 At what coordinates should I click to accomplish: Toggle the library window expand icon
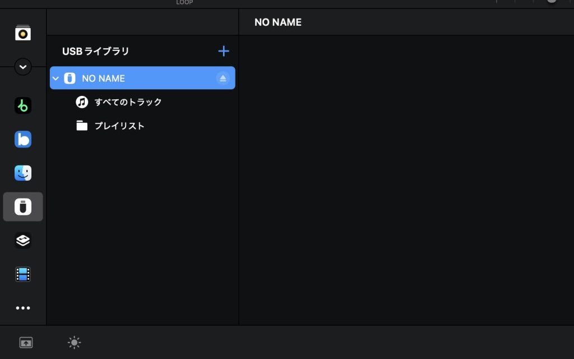click(26, 342)
